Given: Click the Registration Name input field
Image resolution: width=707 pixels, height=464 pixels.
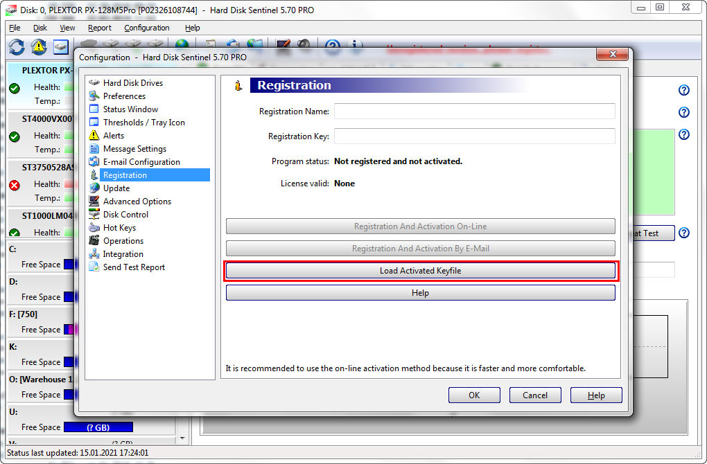Looking at the screenshot, I should pyautogui.click(x=474, y=111).
